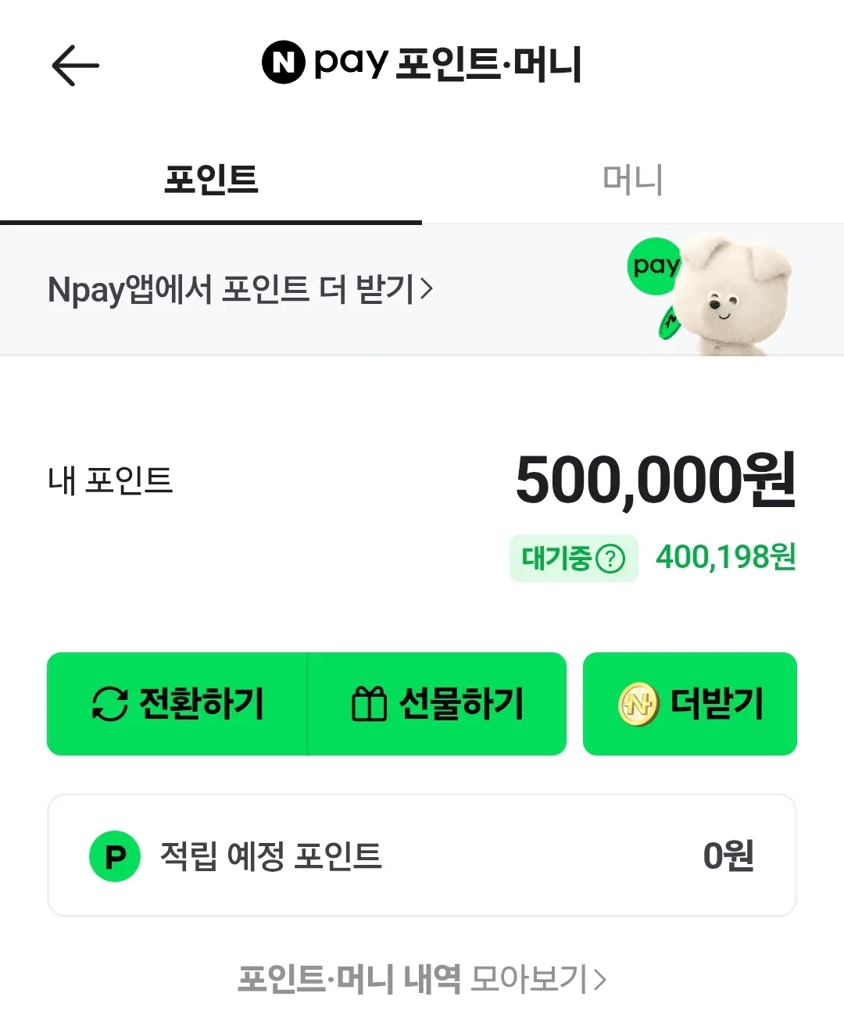
Task: Open the 적립 예정 포인트 row
Action: (422, 856)
